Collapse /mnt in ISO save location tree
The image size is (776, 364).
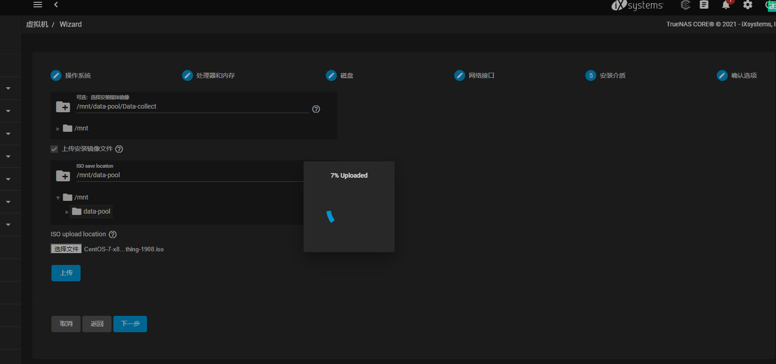58,198
